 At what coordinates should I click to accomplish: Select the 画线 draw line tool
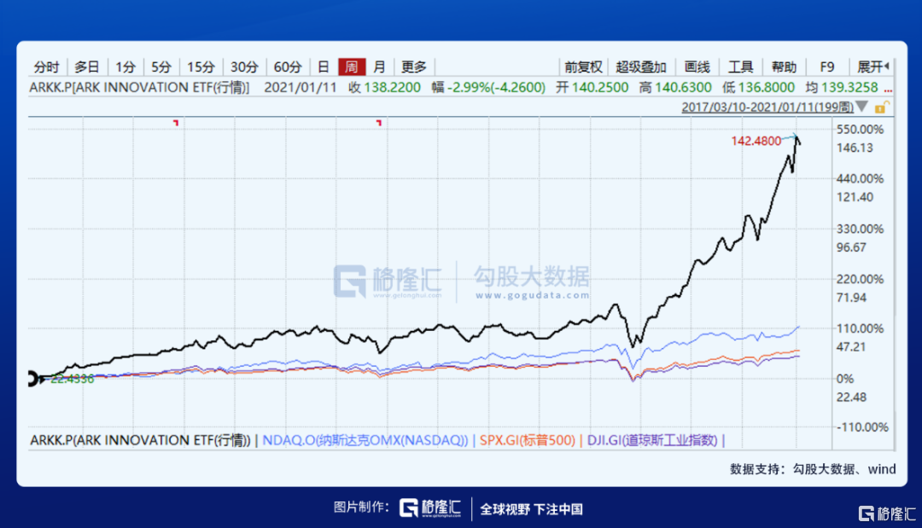click(697, 67)
